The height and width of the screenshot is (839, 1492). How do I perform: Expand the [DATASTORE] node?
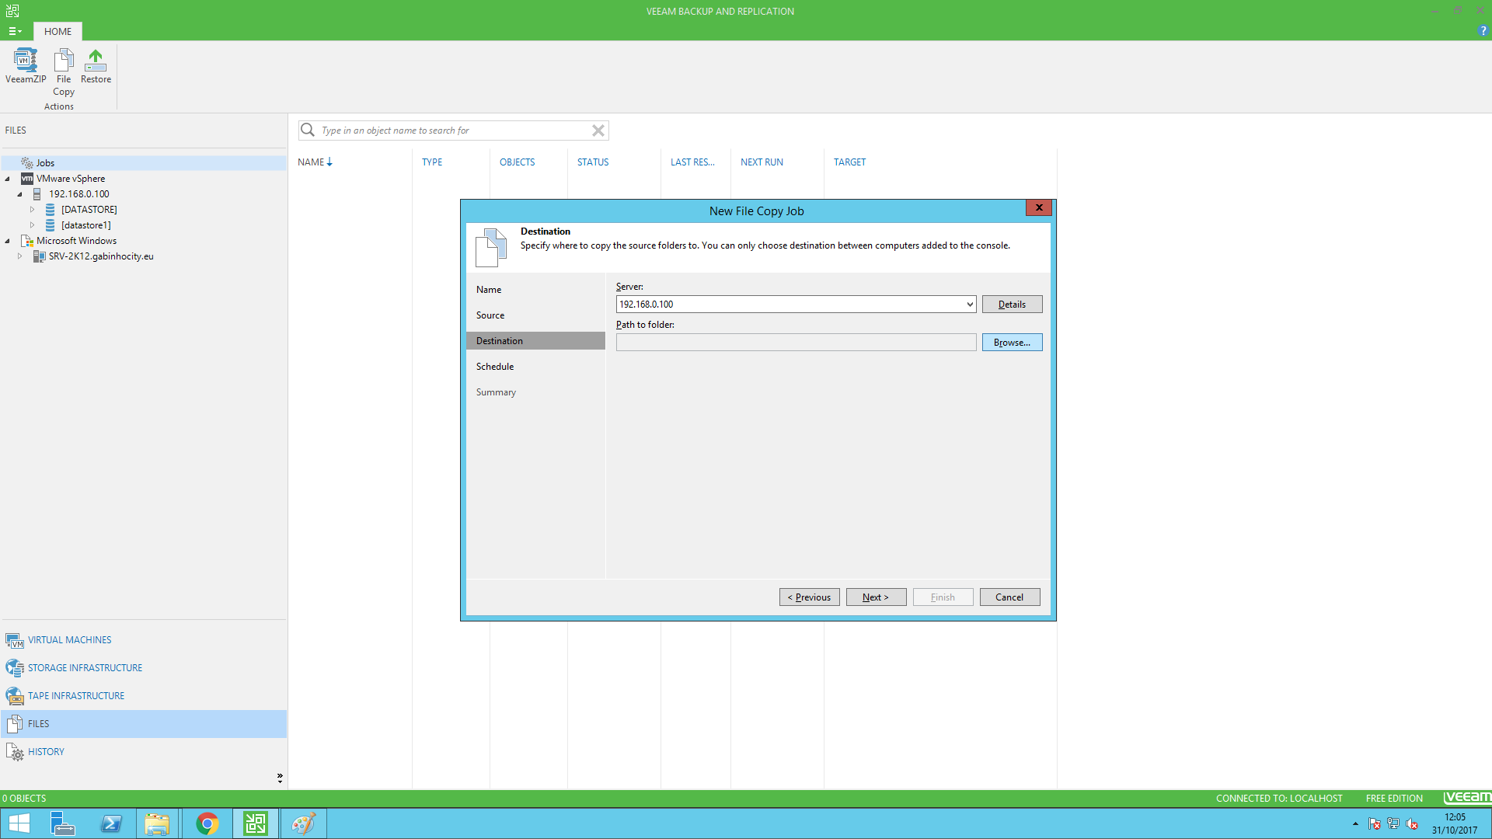pos(33,210)
